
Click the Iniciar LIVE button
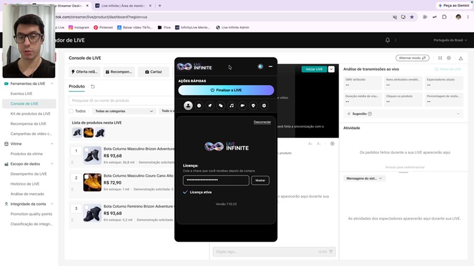tap(314, 69)
